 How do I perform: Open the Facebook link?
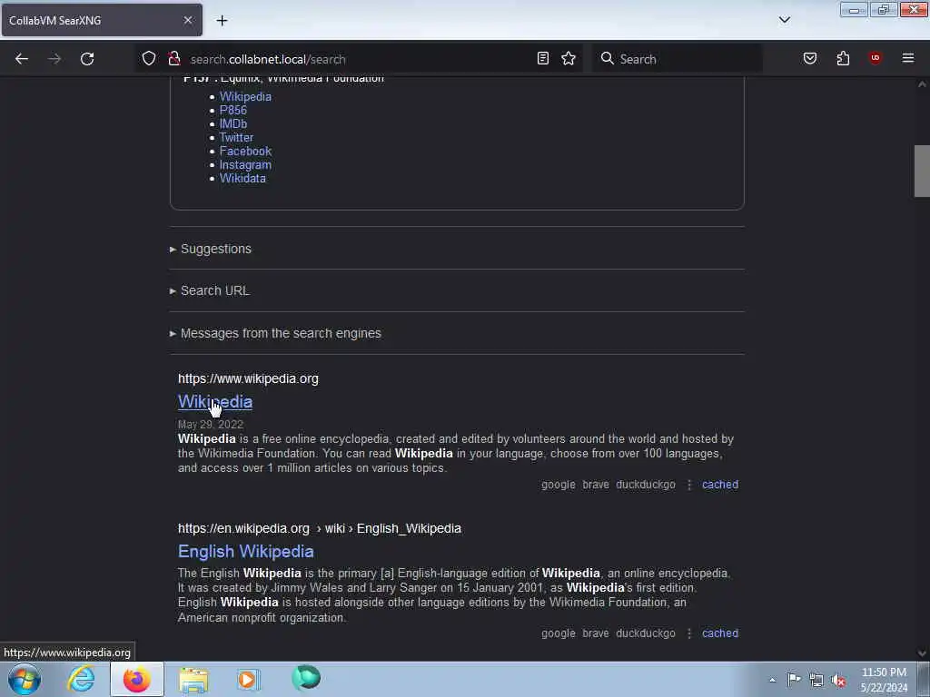tap(245, 152)
